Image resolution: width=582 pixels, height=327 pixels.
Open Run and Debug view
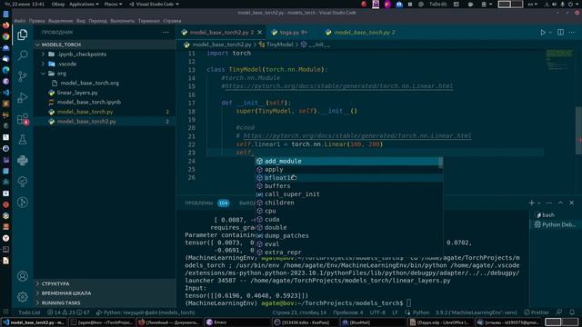[22, 97]
